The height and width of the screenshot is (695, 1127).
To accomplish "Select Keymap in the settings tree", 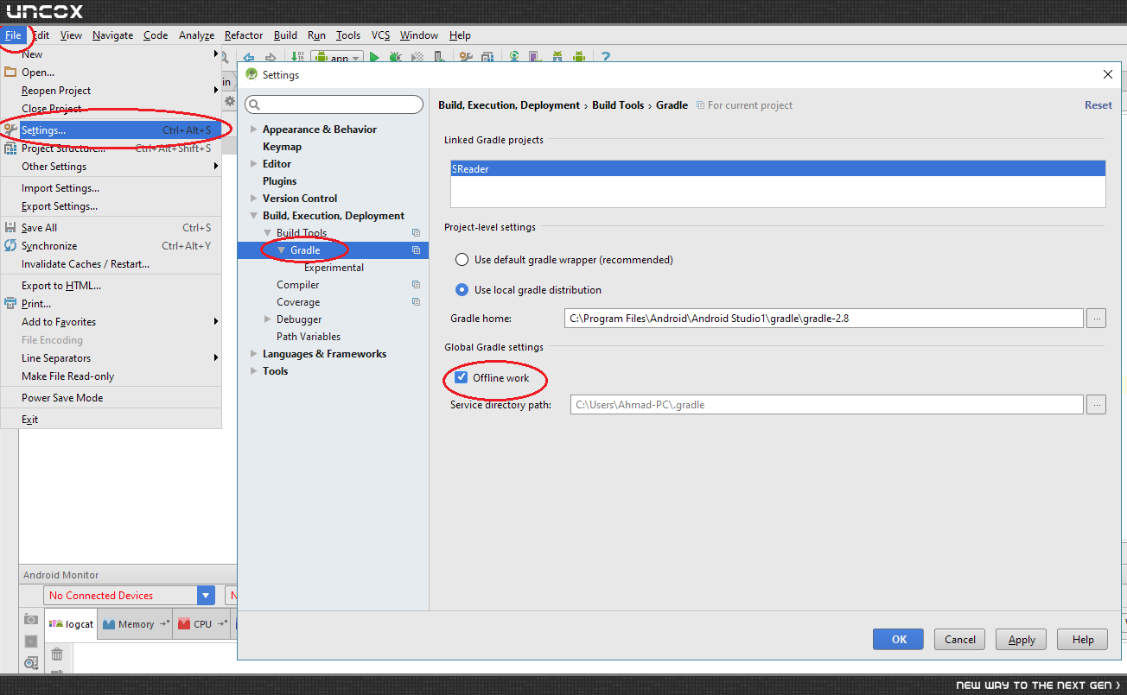I will (282, 147).
